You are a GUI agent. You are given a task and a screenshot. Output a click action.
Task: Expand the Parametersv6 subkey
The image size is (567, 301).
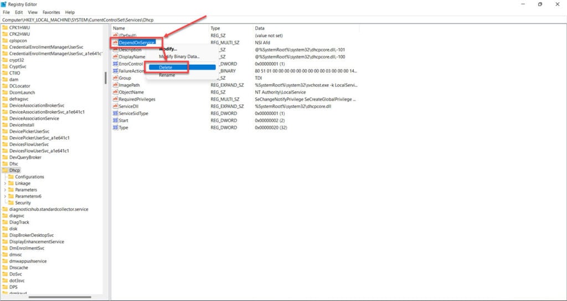point(5,196)
